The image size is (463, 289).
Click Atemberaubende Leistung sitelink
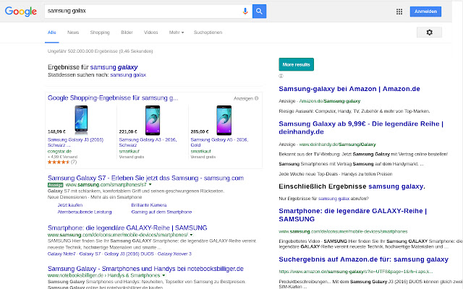[x=85, y=212]
